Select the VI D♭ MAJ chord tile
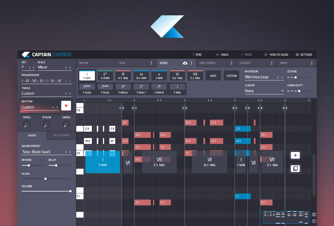 pyautogui.click(x=177, y=75)
